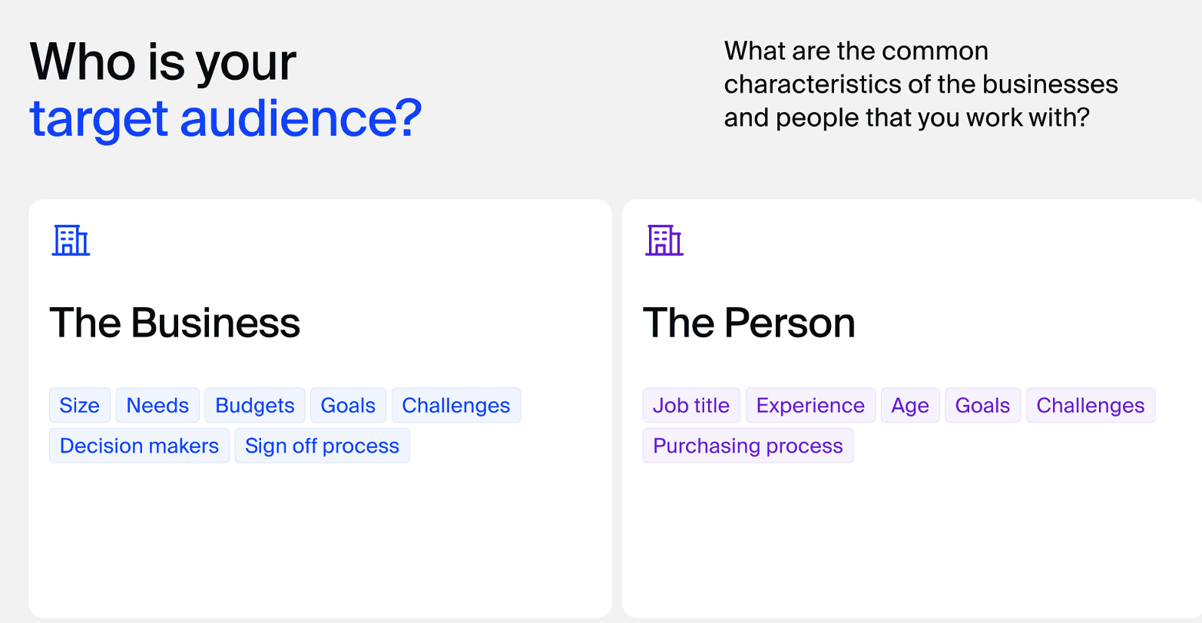
Task: Click The Business card heading
Action: point(175,323)
